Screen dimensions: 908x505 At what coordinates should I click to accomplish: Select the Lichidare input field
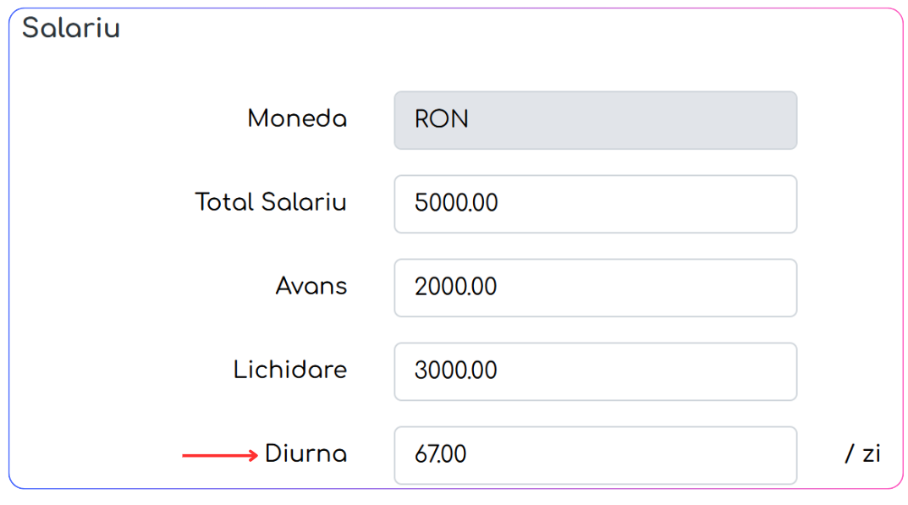tap(595, 371)
